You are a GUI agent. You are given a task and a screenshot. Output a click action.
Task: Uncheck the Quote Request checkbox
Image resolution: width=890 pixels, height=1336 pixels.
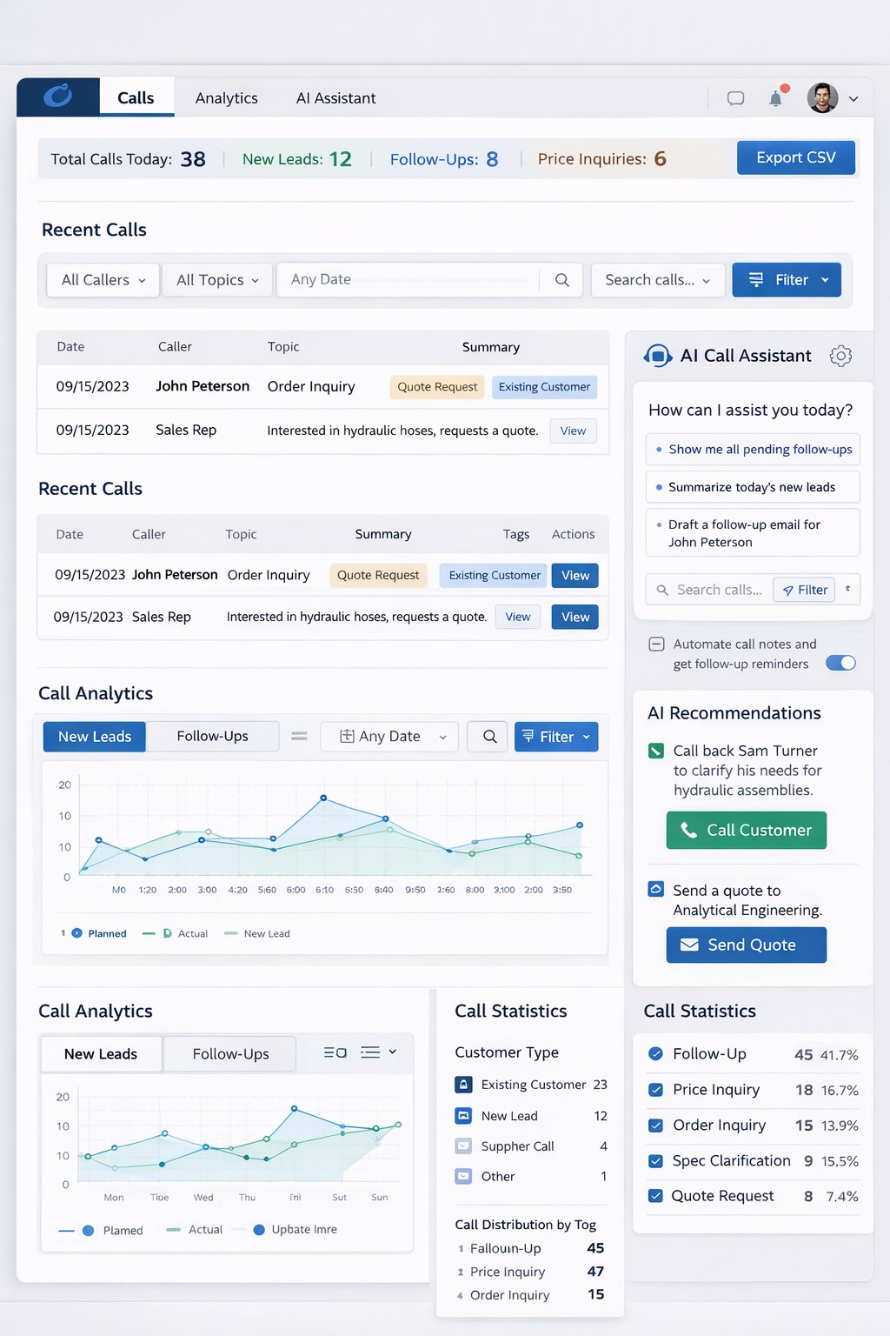pos(656,1196)
